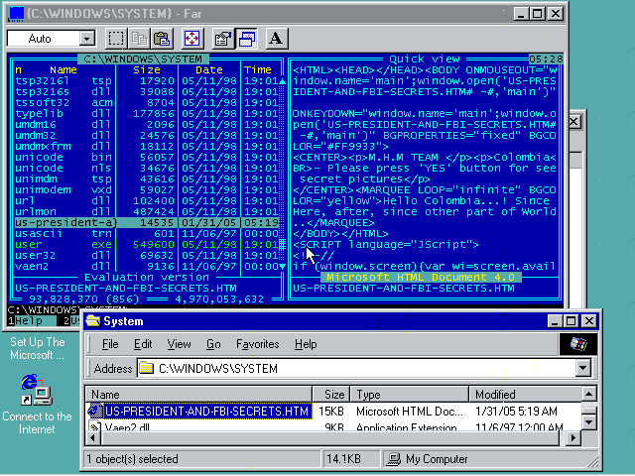635x476 pixels.
Task: Select urlmon dll row in Far panel
Action: click(147, 211)
